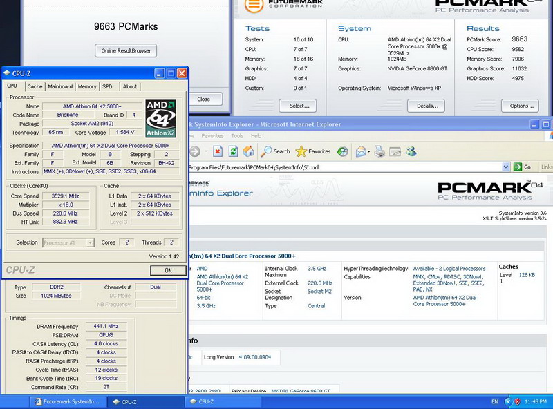The image size is (553, 409).
Task: Click the PCMark Score value 9663
Action: 520,39
